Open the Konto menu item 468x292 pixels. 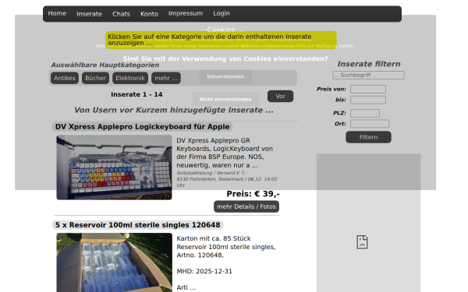149,14
